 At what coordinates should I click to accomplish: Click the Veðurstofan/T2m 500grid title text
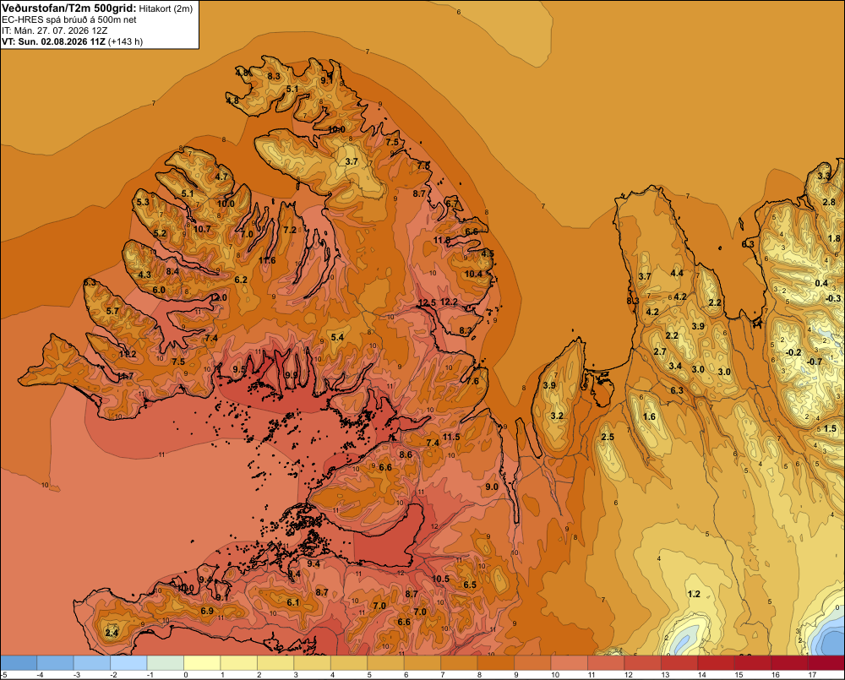click(68, 8)
